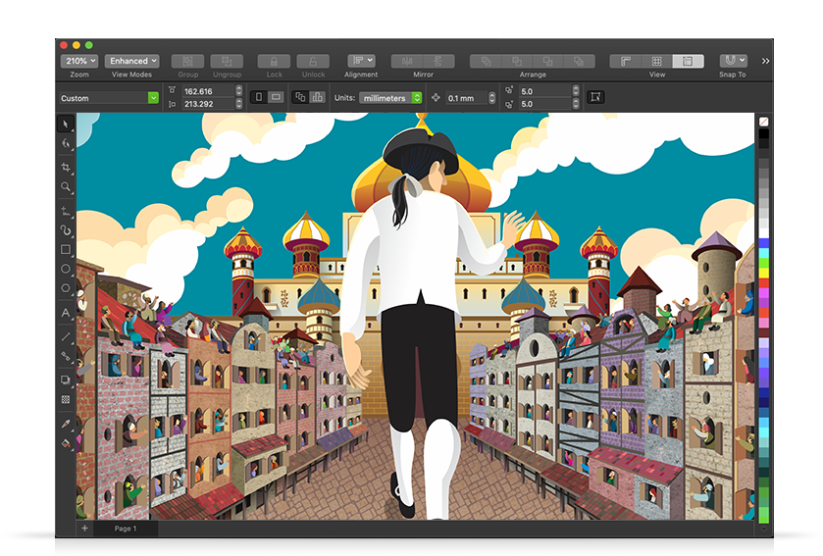Click the page width field 162.616
Viewport: 823px width, 556px height.
(208, 91)
